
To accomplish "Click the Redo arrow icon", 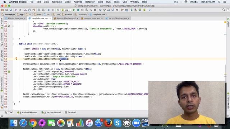I will tap(20, 10).
